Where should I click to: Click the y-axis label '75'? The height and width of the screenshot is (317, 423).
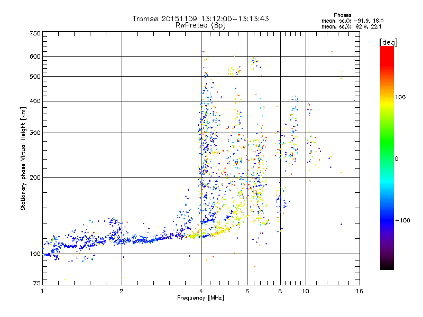[x=37, y=283]
